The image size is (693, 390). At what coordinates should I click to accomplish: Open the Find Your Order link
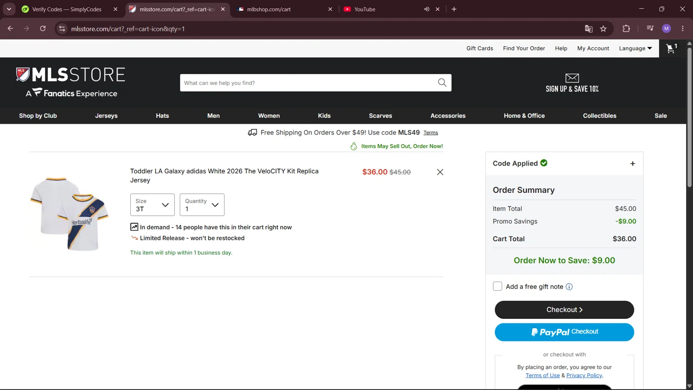[x=524, y=49]
